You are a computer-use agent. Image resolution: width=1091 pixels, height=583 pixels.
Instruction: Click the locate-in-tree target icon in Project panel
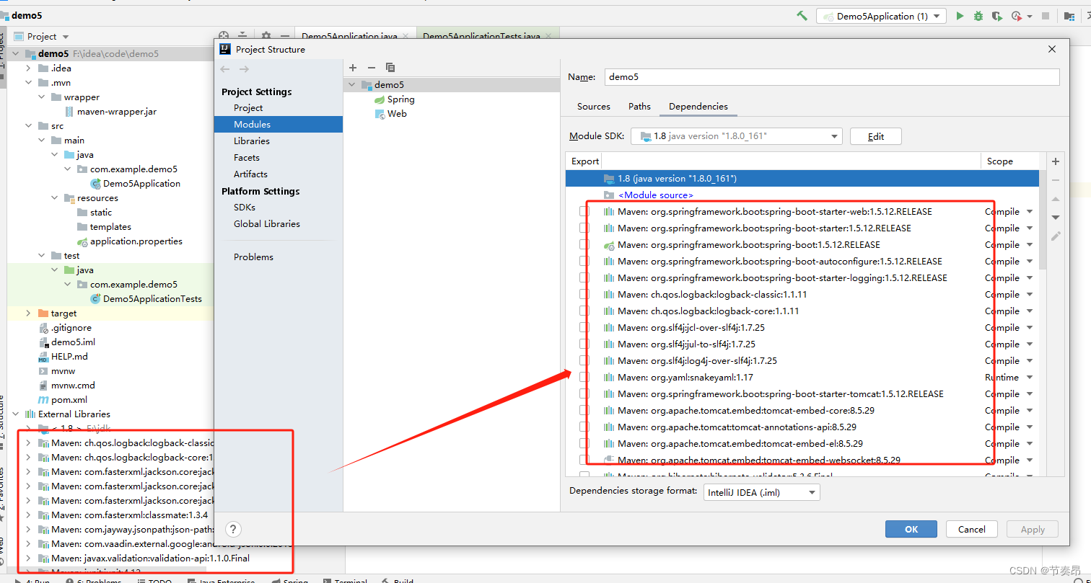coord(224,35)
